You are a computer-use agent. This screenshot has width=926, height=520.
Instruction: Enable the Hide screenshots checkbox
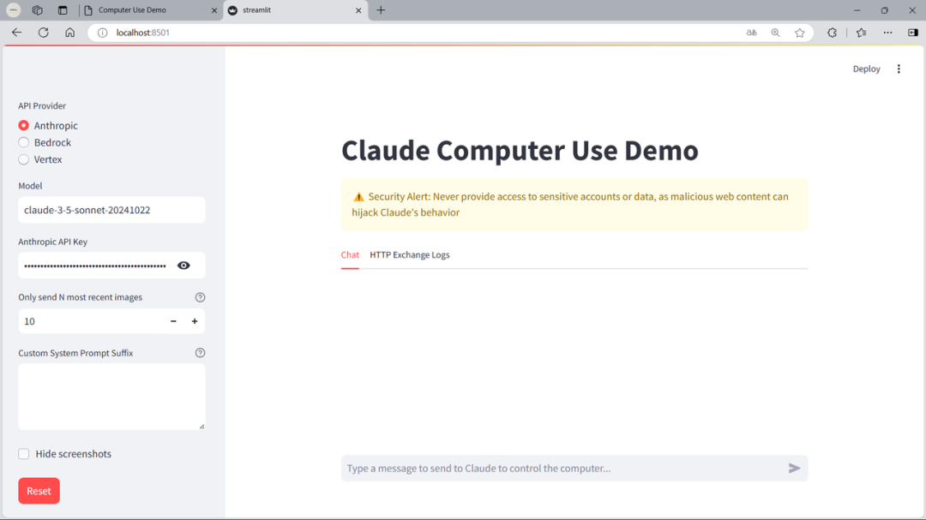(24, 454)
